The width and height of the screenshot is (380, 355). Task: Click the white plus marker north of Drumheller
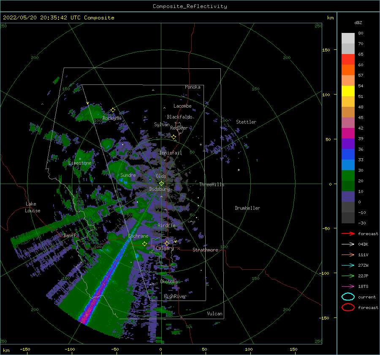point(239,170)
